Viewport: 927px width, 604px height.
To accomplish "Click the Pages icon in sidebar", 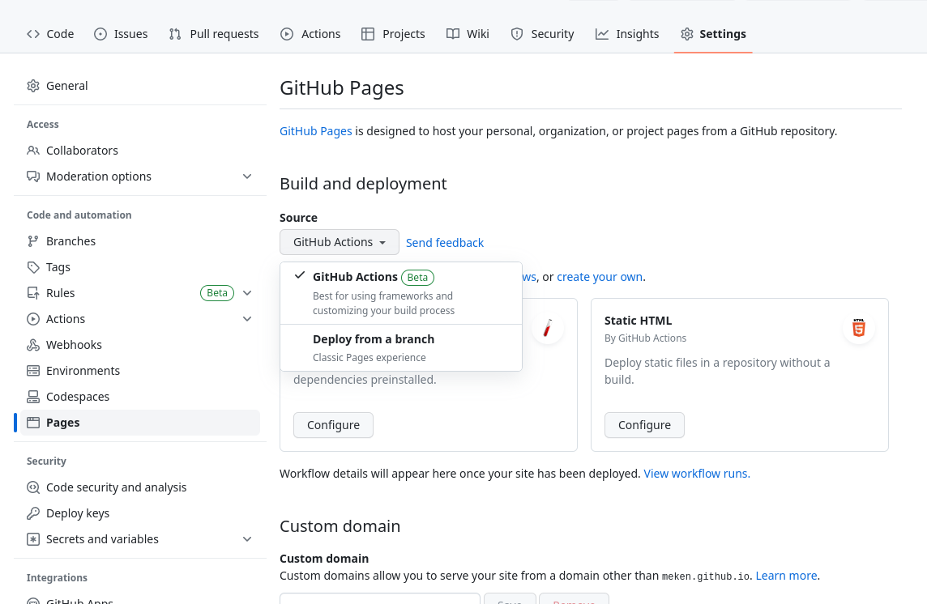I will pos(35,422).
